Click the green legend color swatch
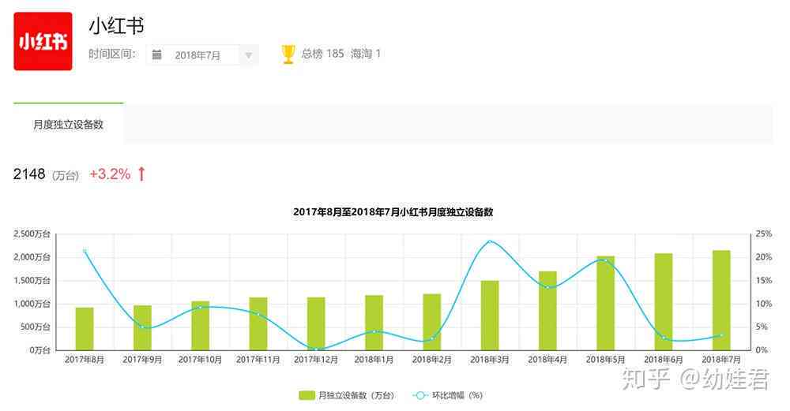The height and width of the screenshot is (411, 790). tap(307, 395)
